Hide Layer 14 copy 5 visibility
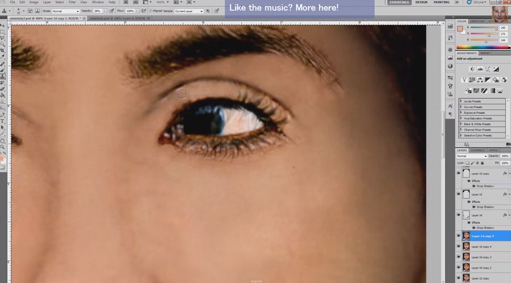Image resolution: width=511 pixels, height=283 pixels. pyautogui.click(x=459, y=236)
